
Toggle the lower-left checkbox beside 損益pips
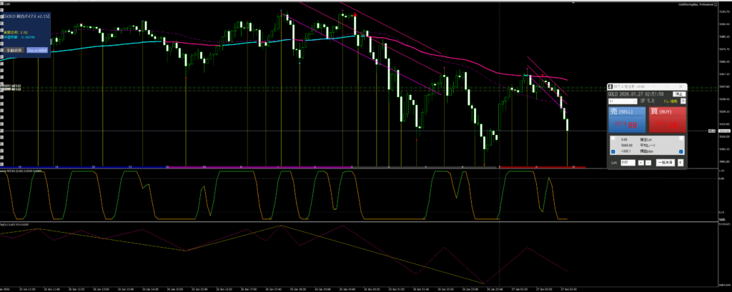click(613, 152)
